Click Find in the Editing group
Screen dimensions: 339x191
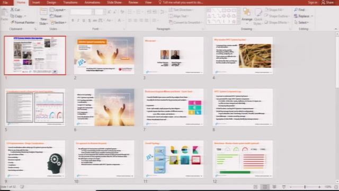(299, 10)
